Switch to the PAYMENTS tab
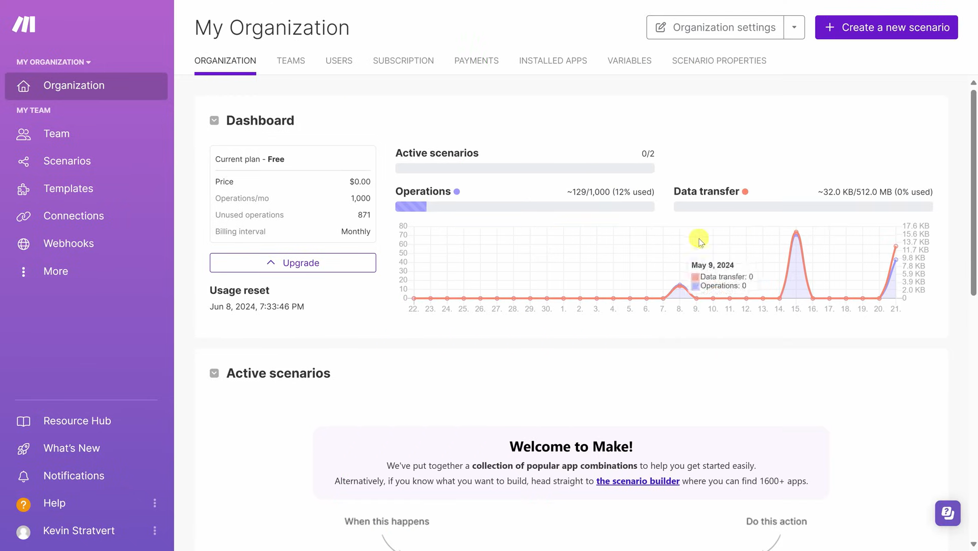The image size is (978, 551). tap(476, 60)
